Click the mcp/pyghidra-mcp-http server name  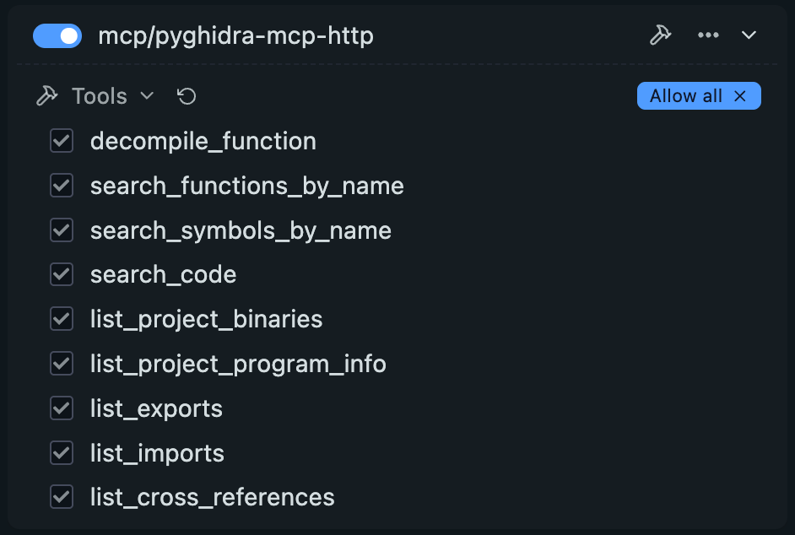click(x=235, y=36)
